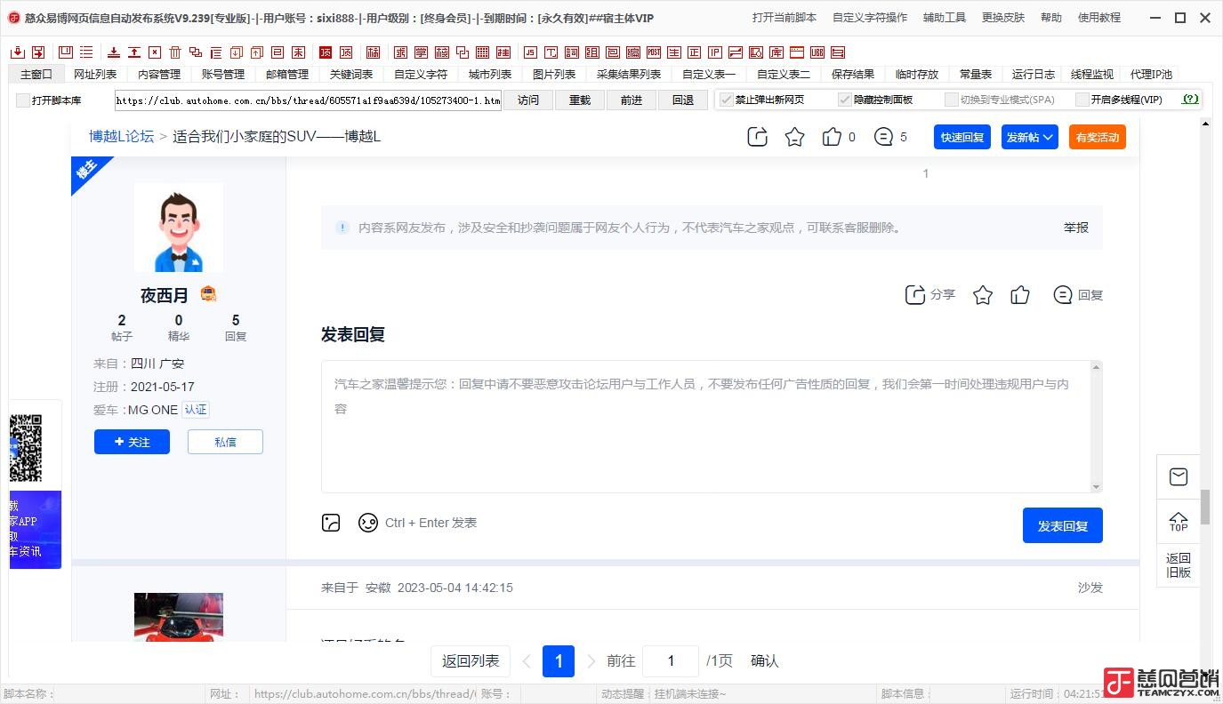
Task: Click the UBB toolbar icon
Action: point(817,52)
